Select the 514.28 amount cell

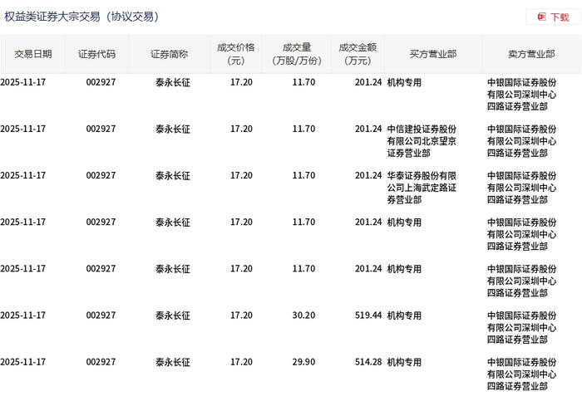click(x=368, y=362)
